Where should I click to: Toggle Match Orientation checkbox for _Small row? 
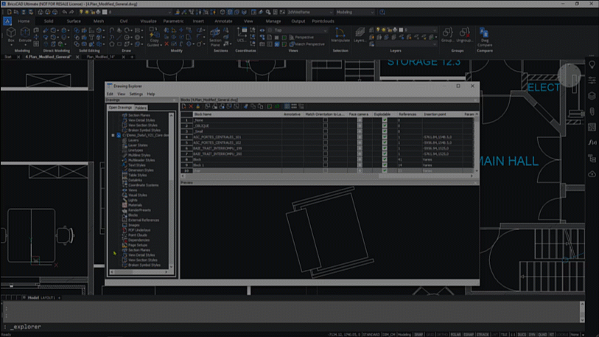pos(325,131)
